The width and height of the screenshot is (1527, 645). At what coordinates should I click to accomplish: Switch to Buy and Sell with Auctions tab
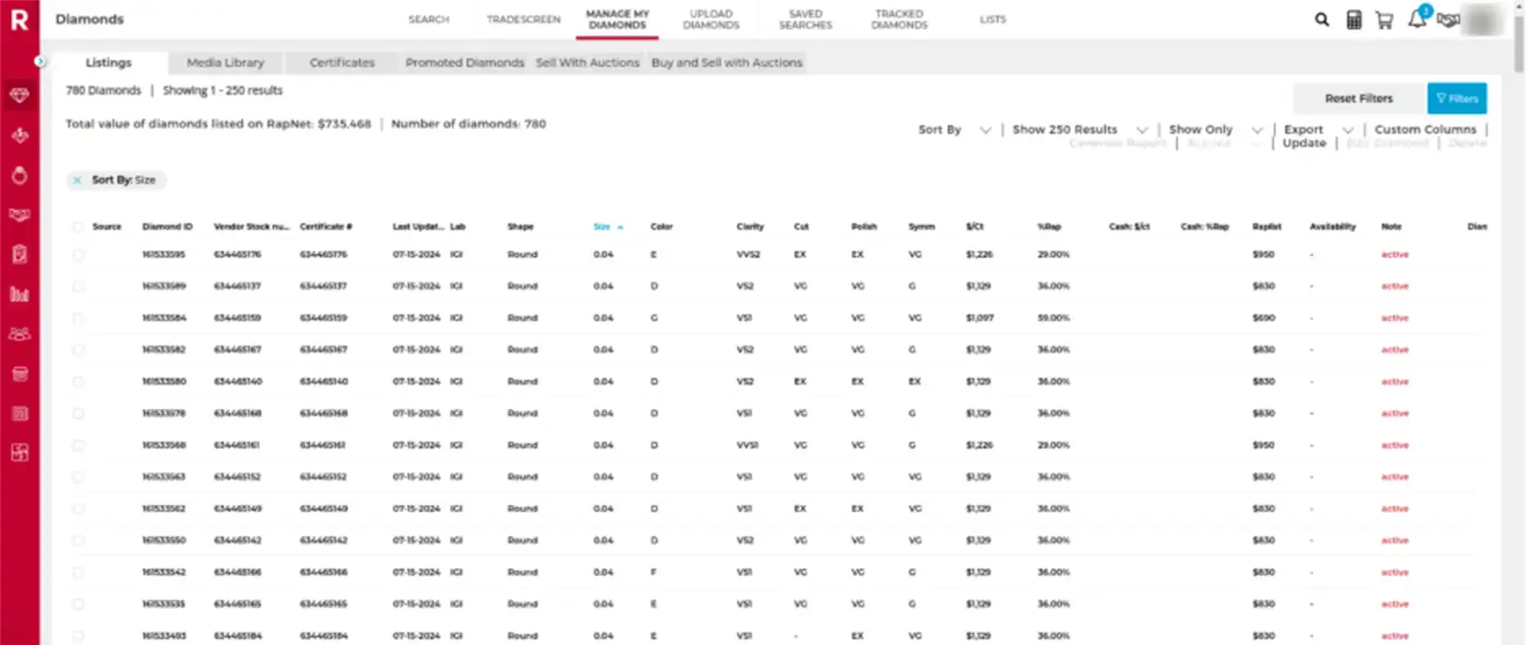pyautogui.click(x=727, y=63)
